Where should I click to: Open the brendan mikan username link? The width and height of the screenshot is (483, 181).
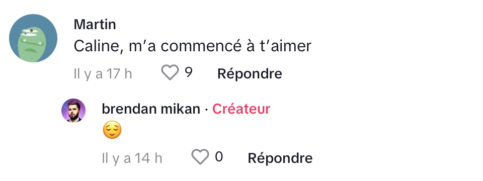pos(151,109)
